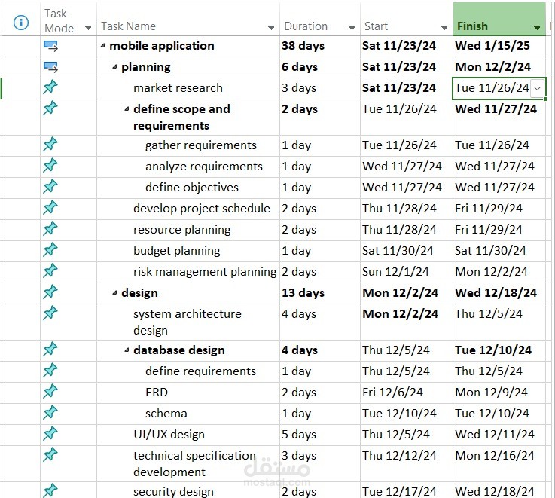Open the Duration column filter dropdown
Screen dimensions: 555x498
[352, 28]
